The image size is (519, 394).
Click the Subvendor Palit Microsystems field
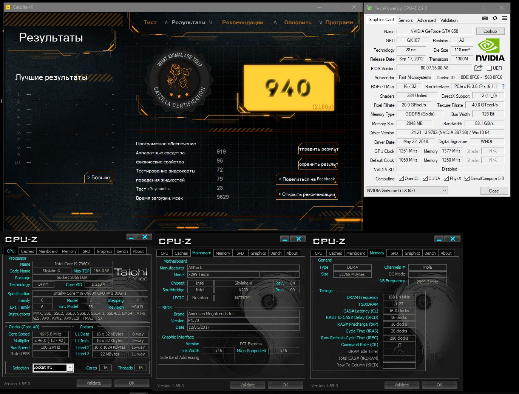(415, 77)
